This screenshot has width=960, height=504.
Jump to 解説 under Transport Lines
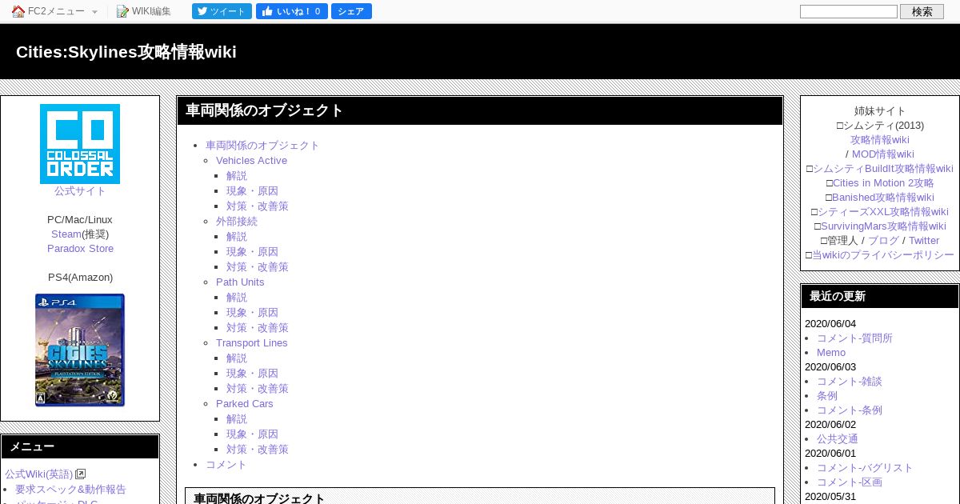point(237,358)
